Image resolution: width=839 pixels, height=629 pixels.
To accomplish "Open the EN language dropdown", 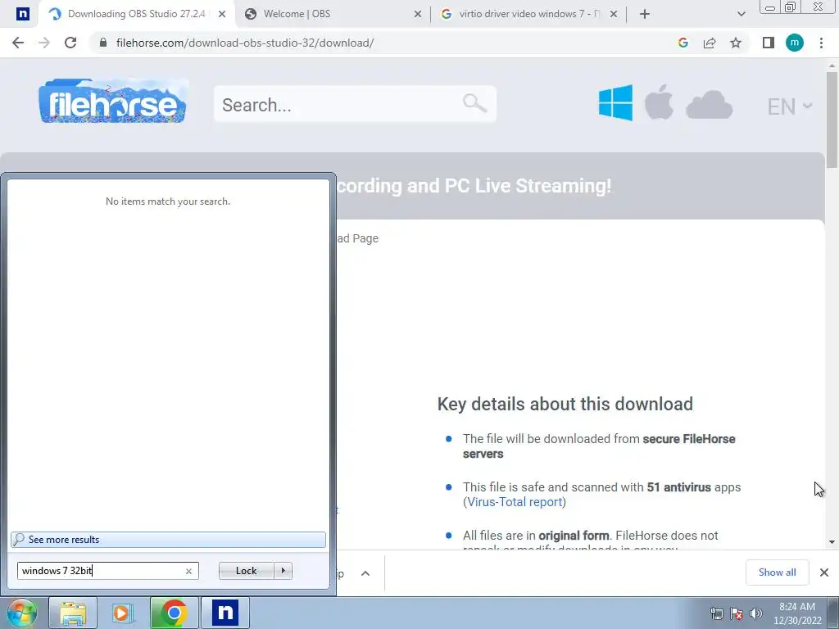I will pos(790,106).
